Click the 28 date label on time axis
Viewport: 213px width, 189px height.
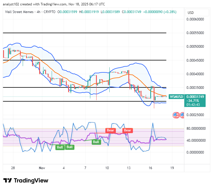pyautogui.click(x=13, y=168)
